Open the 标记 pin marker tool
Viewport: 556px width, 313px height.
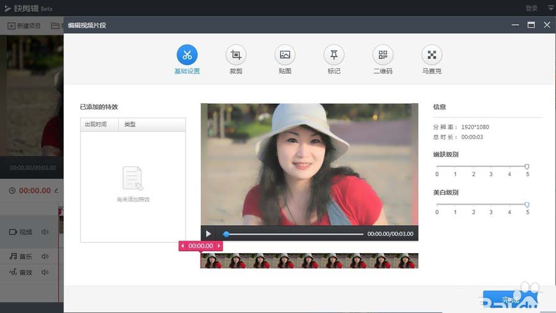pyautogui.click(x=334, y=55)
